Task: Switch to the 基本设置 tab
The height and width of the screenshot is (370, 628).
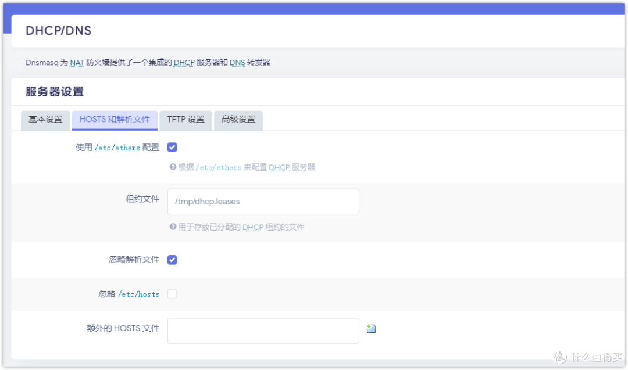Action: click(x=45, y=120)
